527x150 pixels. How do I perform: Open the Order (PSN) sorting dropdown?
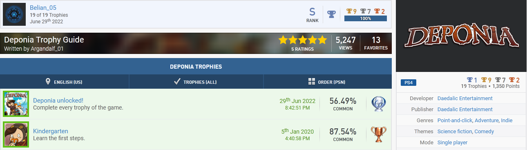coord(327,82)
